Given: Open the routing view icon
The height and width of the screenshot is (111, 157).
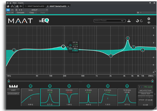Looking at the screenshot, I should pos(12,6).
